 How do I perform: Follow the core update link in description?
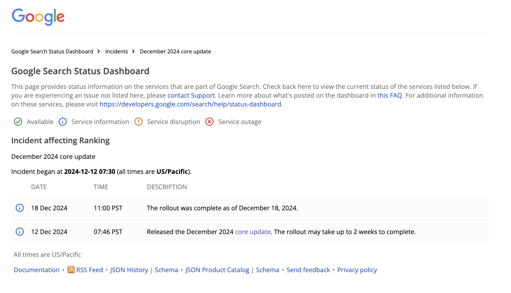pos(253,232)
